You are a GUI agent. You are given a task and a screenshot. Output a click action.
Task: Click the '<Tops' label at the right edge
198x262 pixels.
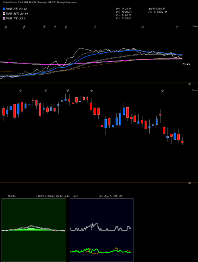(194, 27)
